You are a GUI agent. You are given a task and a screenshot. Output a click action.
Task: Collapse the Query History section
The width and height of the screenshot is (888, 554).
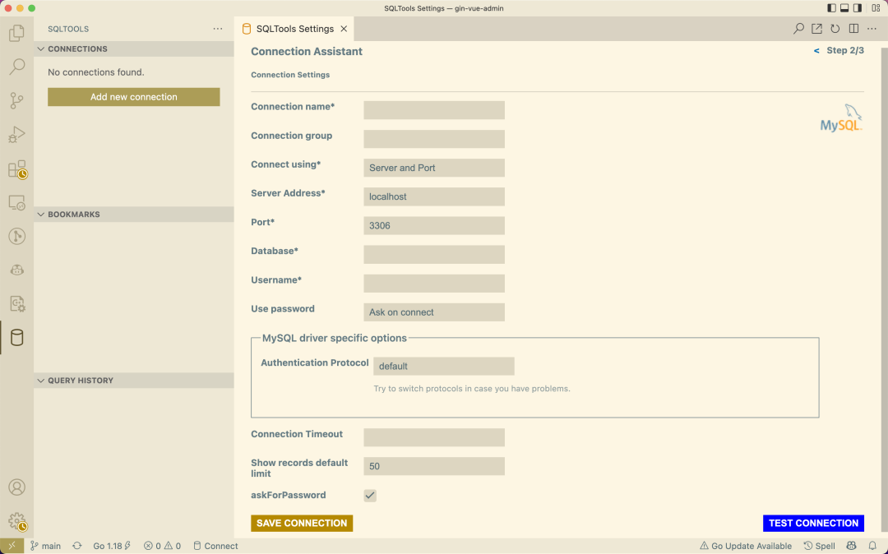coord(80,381)
